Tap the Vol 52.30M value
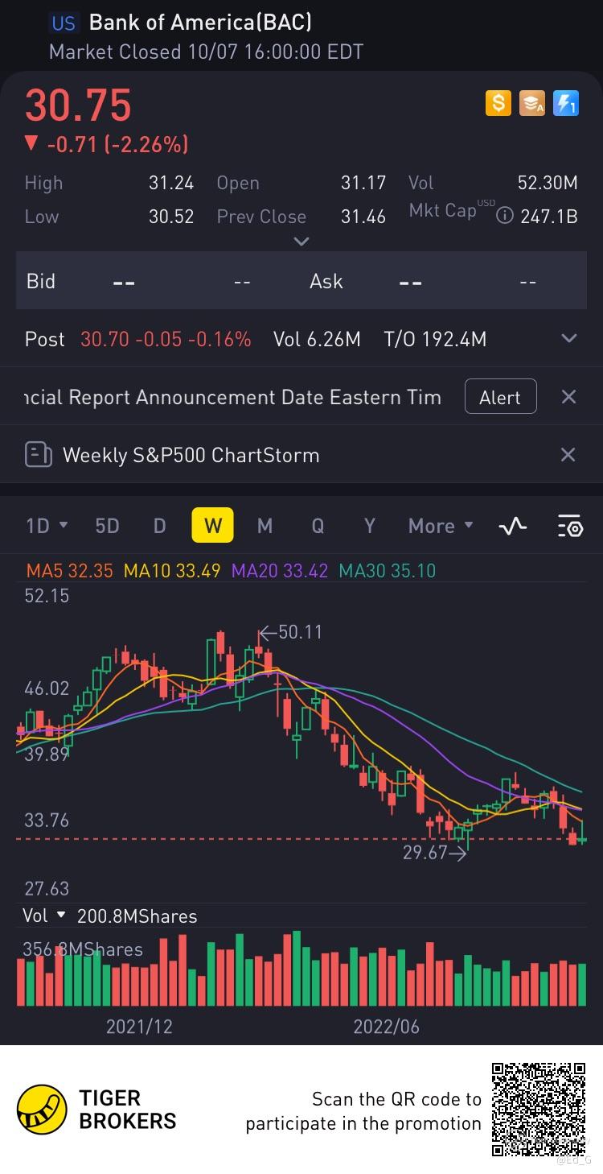The height and width of the screenshot is (1174, 603). 548,183
